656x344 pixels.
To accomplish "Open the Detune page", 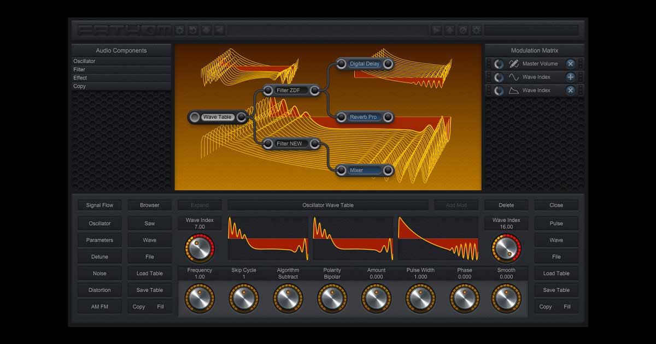I will (x=99, y=257).
